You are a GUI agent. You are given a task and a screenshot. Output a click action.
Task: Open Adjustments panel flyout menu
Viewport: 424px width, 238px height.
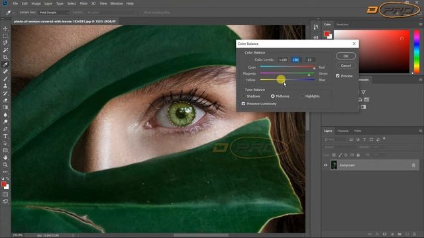tap(421, 79)
